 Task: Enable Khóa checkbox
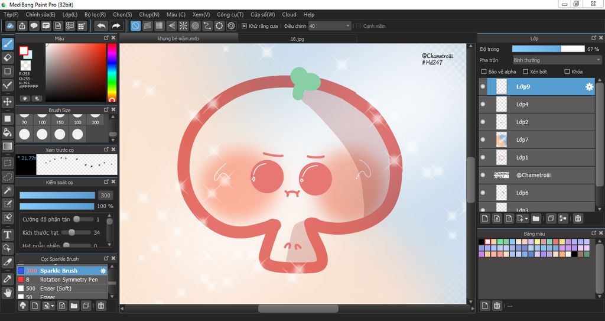point(567,72)
